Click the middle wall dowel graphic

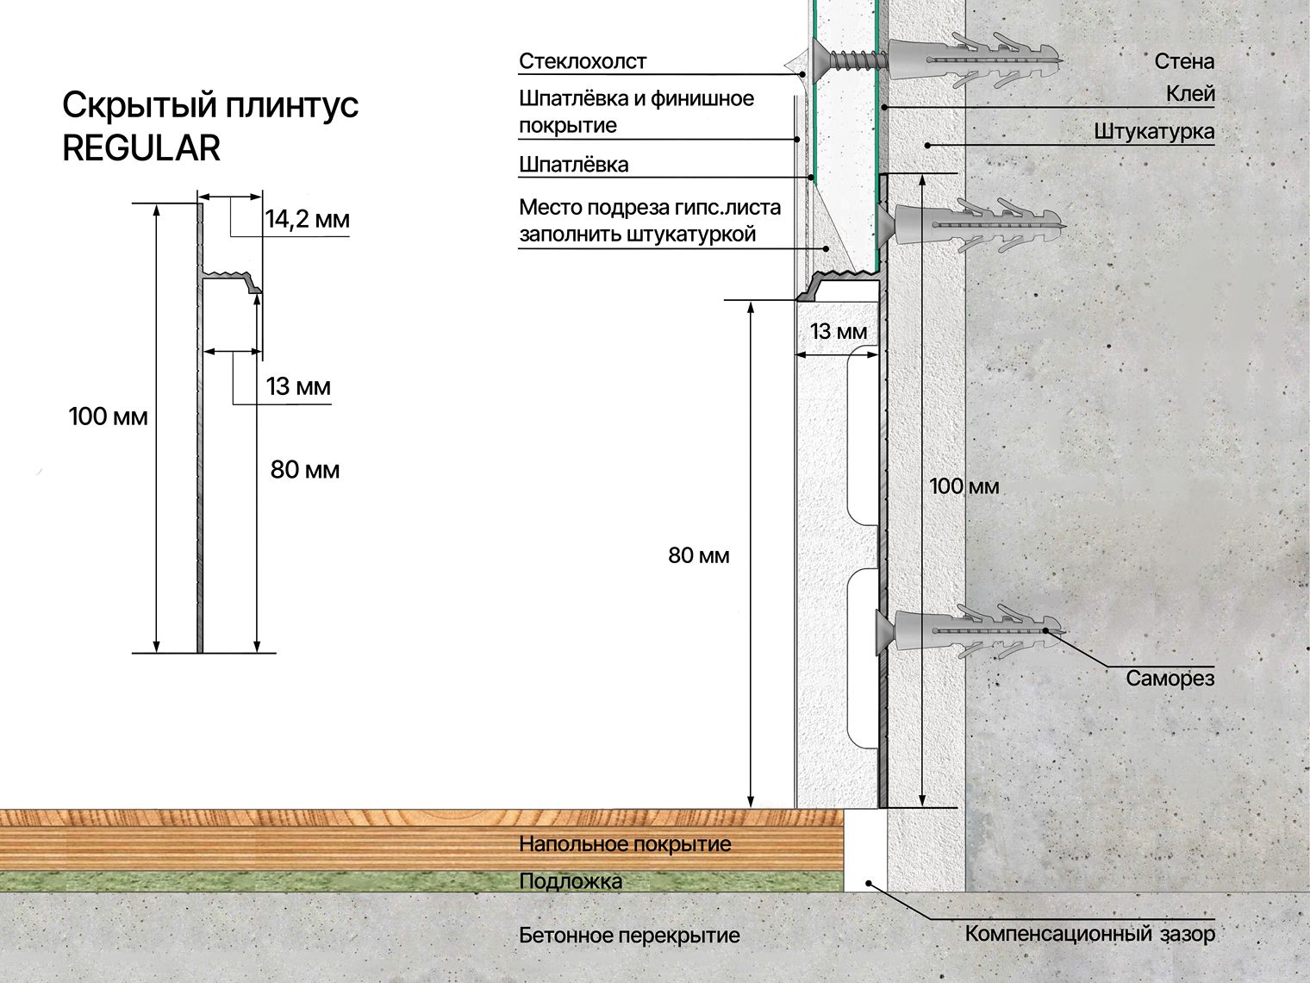point(974,227)
